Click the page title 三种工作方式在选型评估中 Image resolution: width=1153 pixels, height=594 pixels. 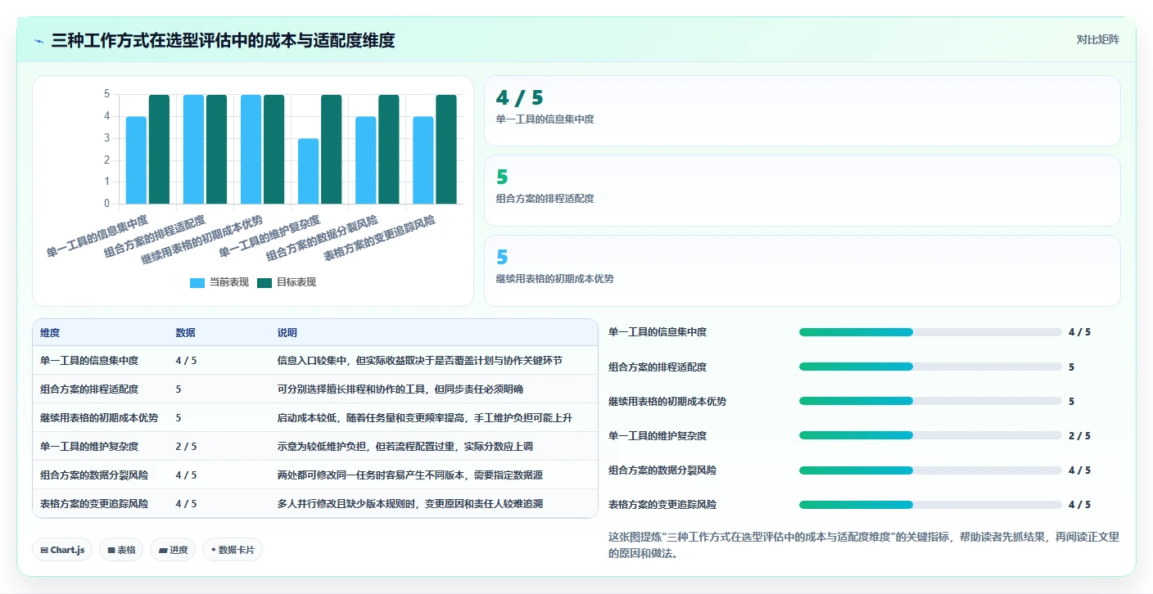tap(223, 40)
